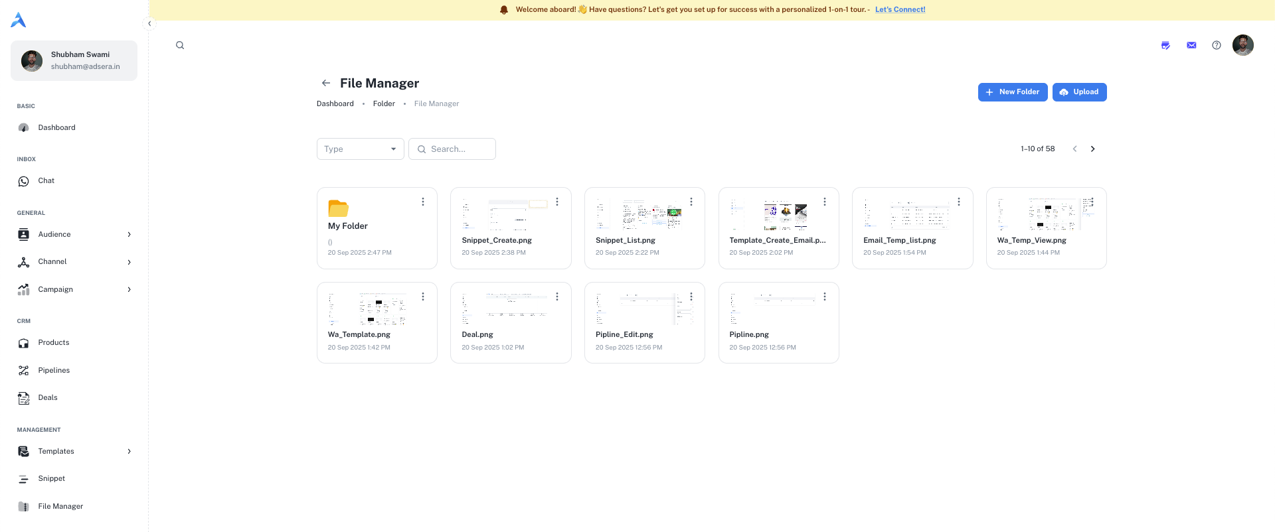
Task: Click the Let's Connect! link in banner
Action: click(900, 9)
